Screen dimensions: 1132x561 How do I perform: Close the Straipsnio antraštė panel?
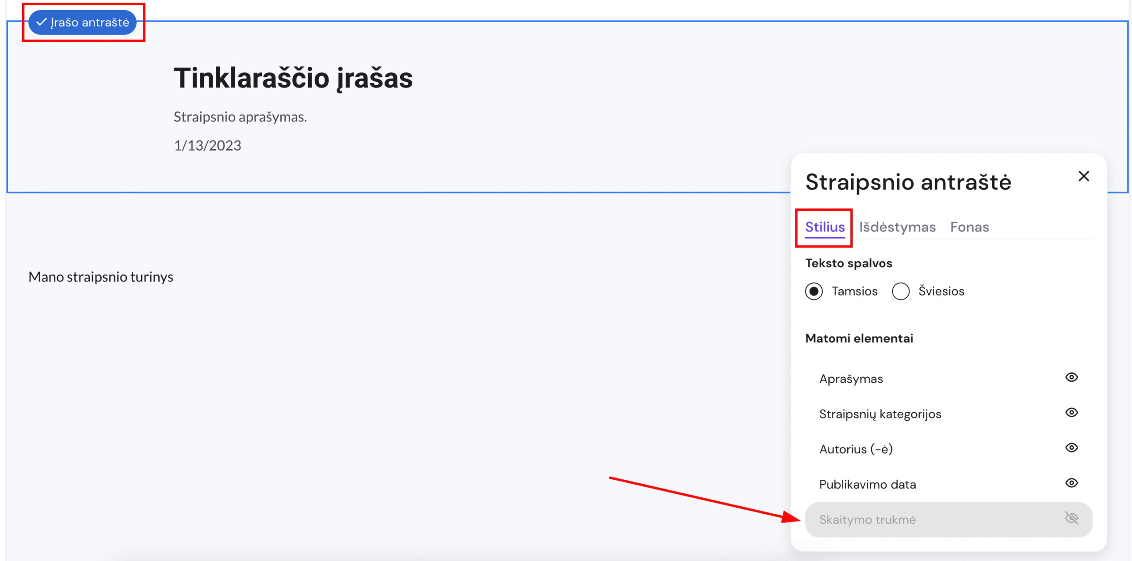(1083, 176)
